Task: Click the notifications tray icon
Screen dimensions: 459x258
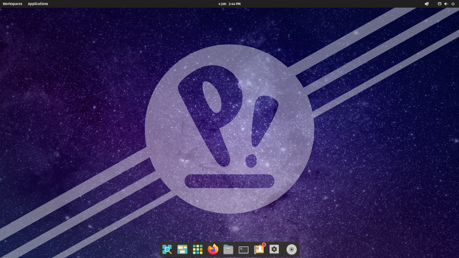Action: tap(440, 4)
